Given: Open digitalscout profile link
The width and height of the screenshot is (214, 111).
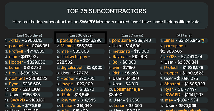Looking at the screenshot, I should tap(72, 68).
